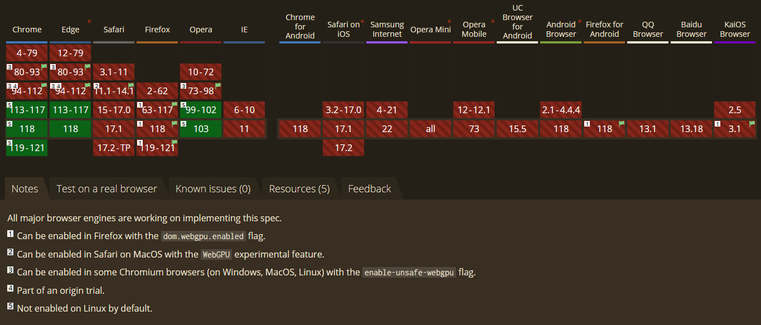The width and height of the screenshot is (761, 325).
Task: Select KaiOS Browser 3.1 cell
Action: tap(735, 129)
